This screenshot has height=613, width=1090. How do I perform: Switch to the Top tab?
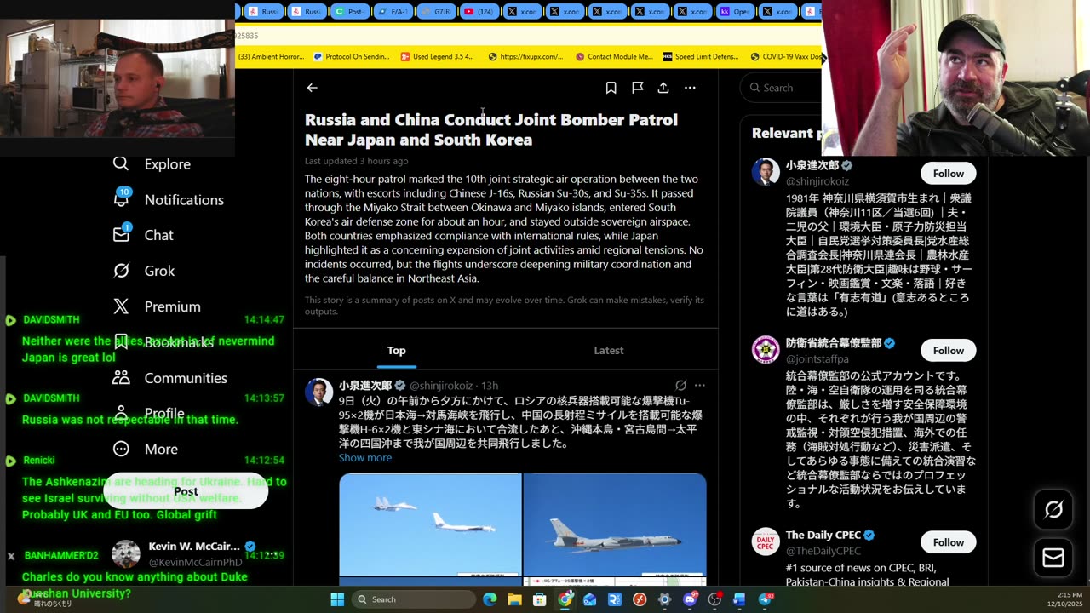[397, 351]
